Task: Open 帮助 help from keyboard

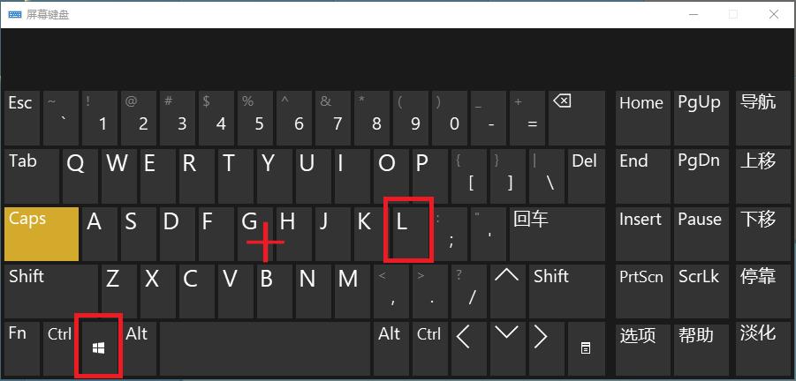Action: (x=699, y=347)
